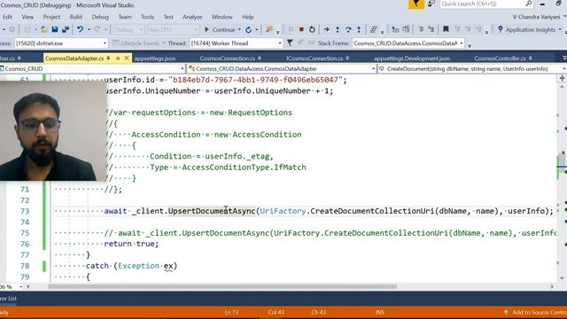Open the Project menu
Viewport: 567px width, 319px height.
(x=51, y=17)
